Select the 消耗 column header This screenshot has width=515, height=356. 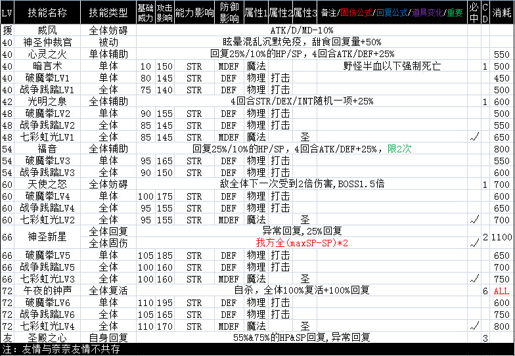tap(502, 12)
